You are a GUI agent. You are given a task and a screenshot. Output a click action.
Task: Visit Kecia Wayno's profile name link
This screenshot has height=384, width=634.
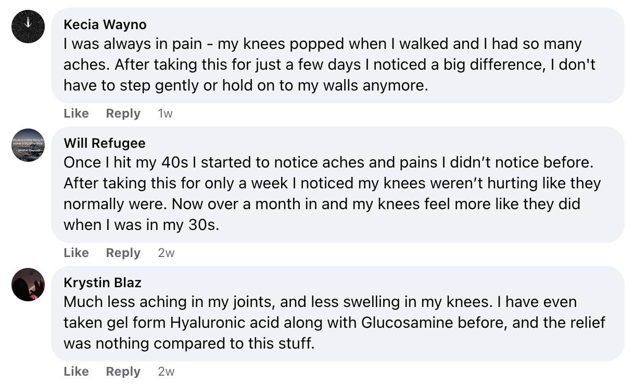105,24
